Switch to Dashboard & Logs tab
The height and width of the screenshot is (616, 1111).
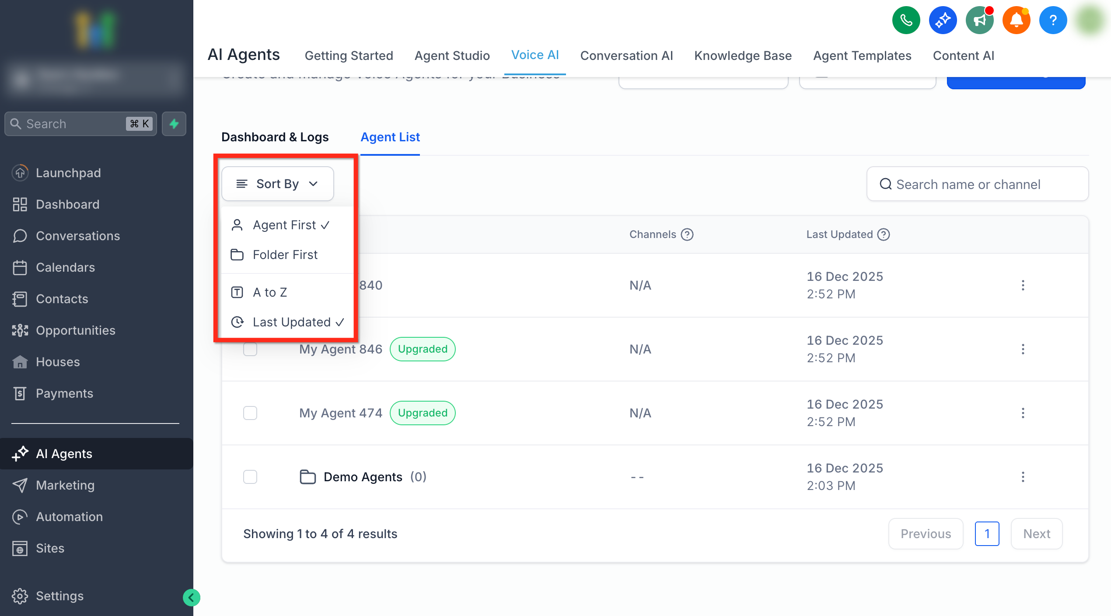275,137
